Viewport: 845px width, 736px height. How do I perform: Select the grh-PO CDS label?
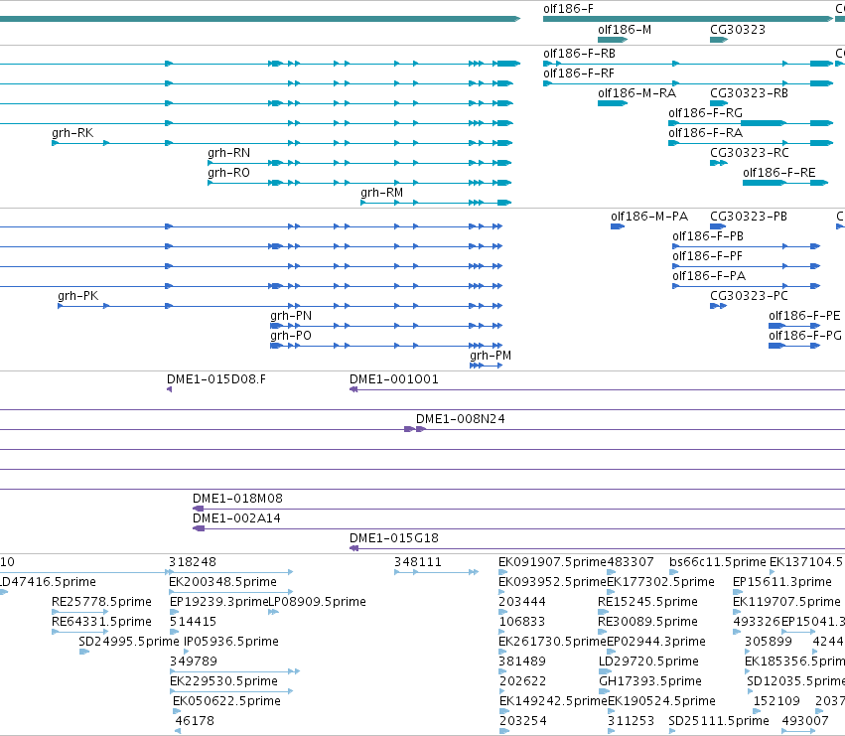tap(291, 336)
